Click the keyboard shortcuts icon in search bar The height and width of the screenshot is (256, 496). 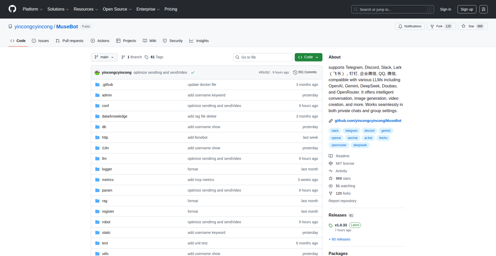coord(429,9)
